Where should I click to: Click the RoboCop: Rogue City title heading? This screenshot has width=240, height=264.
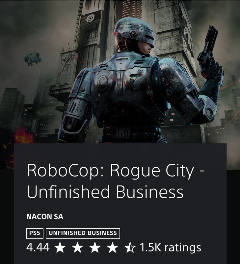116,171
